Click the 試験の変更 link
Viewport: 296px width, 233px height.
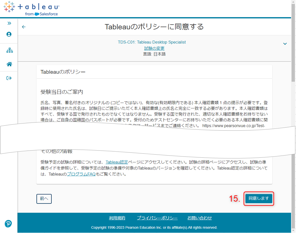tap(154, 48)
